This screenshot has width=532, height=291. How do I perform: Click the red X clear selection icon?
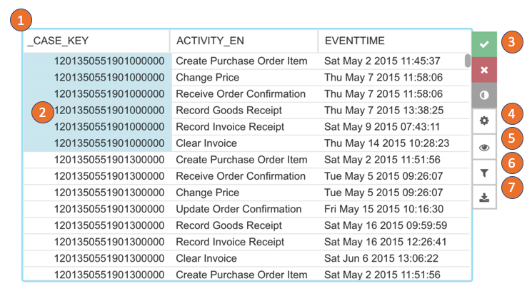tap(484, 71)
